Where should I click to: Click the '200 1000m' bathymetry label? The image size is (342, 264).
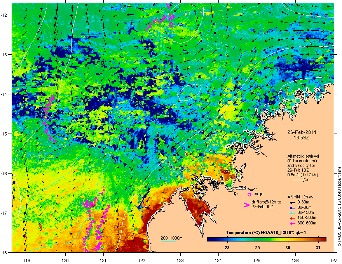pos(171,238)
